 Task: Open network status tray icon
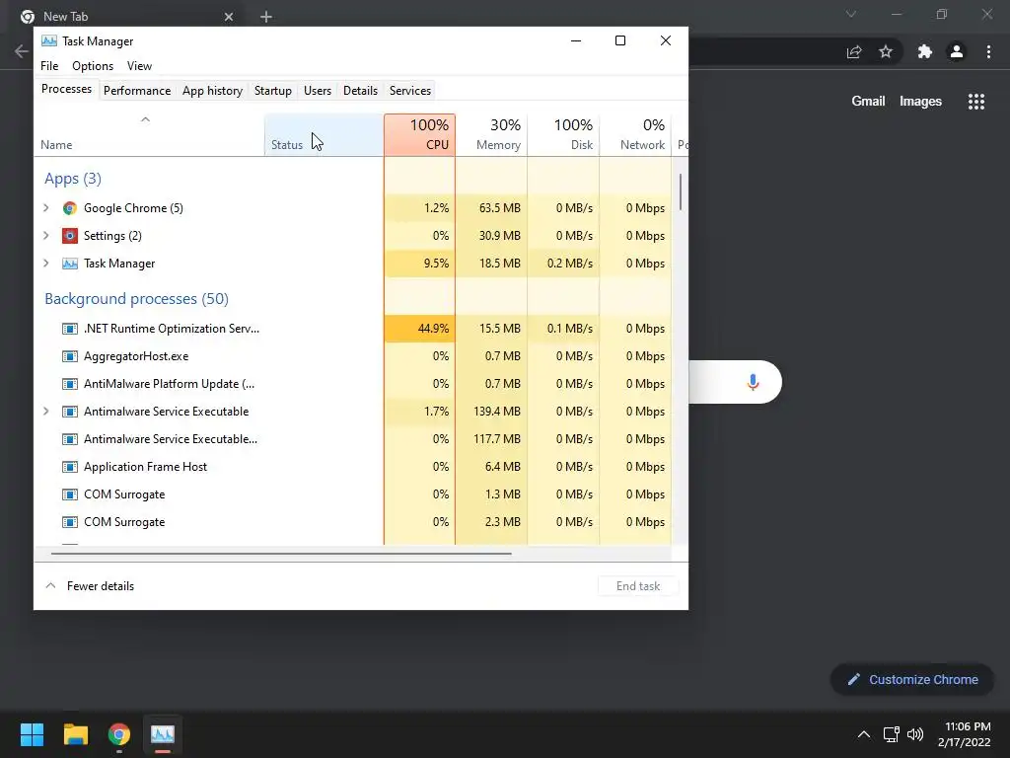click(892, 734)
